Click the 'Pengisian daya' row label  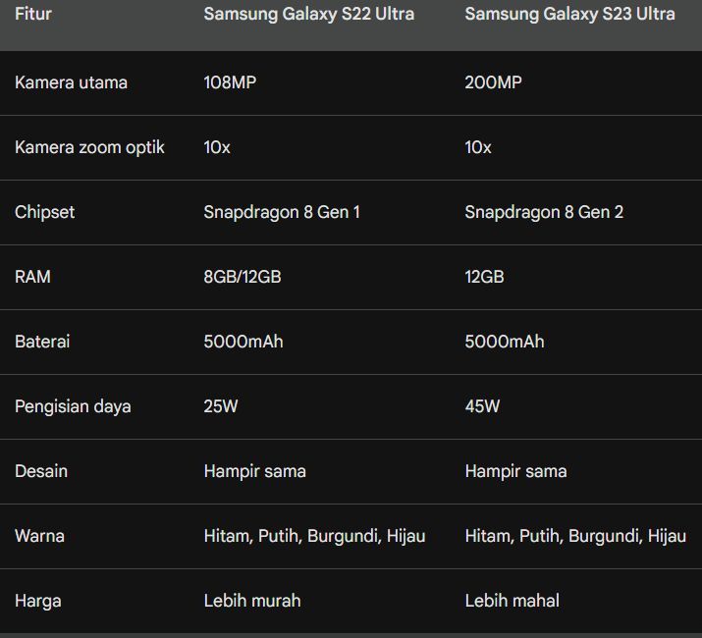click(73, 407)
